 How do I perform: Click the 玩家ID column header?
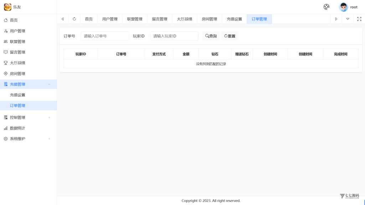click(x=81, y=54)
